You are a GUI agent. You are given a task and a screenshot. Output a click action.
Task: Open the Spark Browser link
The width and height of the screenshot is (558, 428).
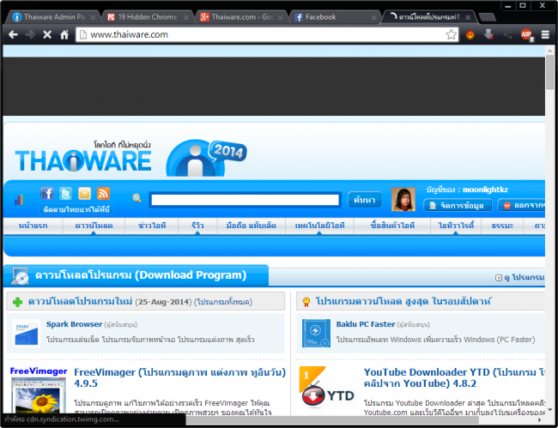74,324
